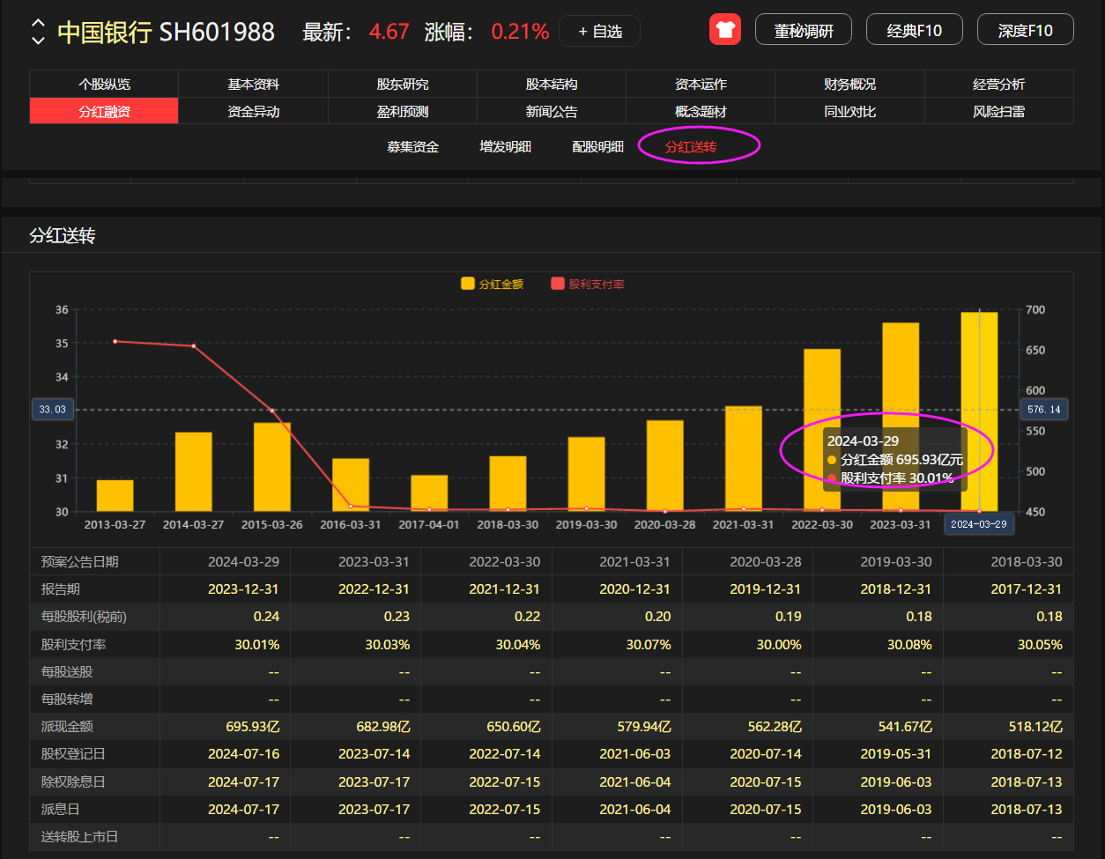This screenshot has width=1105, height=859.
Task: View 新闻公告 tab
Action: [x=552, y=111]
